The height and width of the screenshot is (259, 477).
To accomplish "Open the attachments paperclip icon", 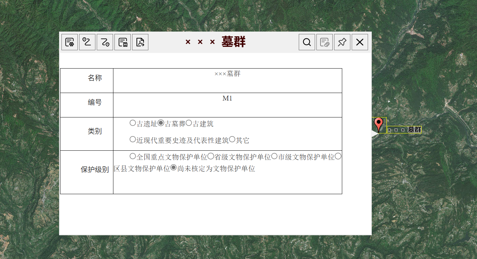I will (x=325, y=42).
